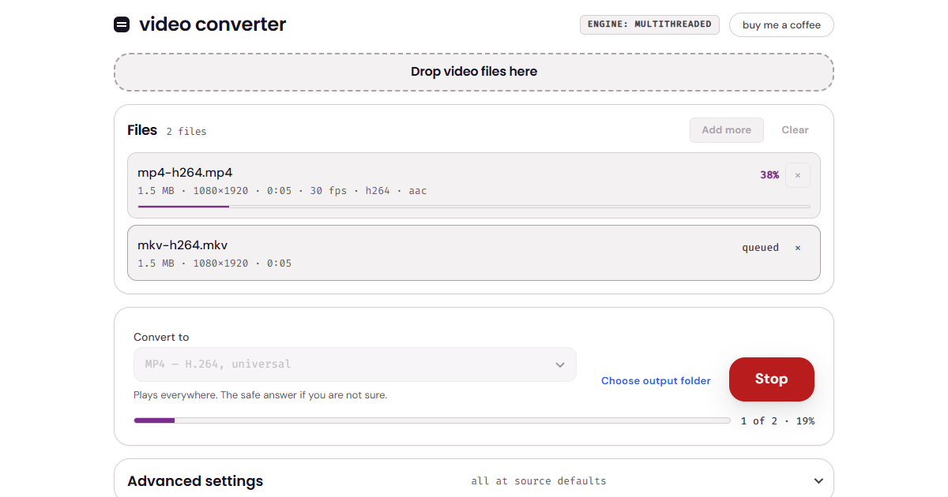Click the ENGINE: MULTITHREADED badge
The image size is (948, 497).
click(x=650, y=24)
